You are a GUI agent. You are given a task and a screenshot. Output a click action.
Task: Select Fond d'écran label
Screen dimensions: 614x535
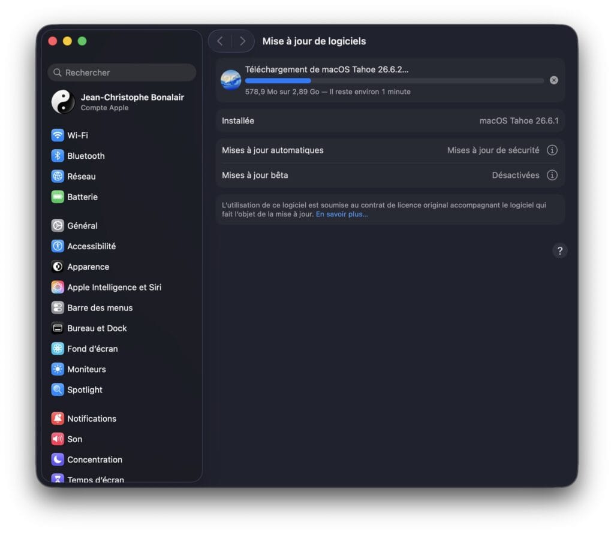(92, 349)
